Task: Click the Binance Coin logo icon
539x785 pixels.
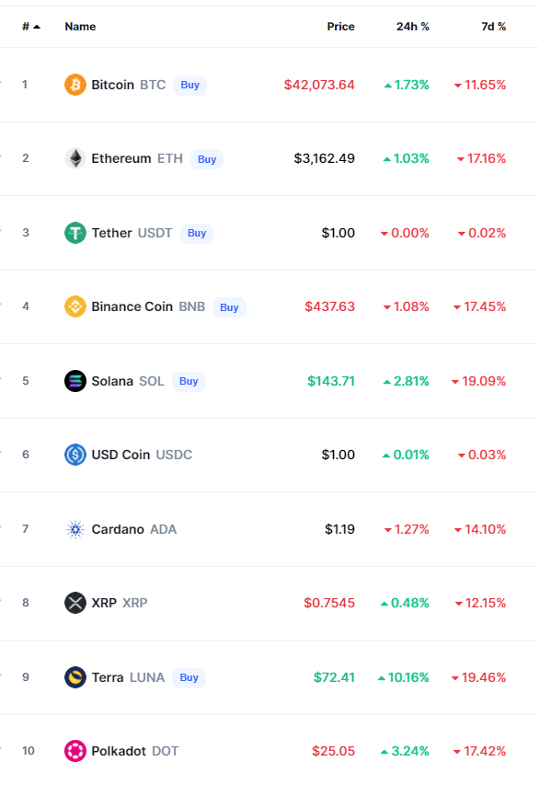Action: coord(75,306)
